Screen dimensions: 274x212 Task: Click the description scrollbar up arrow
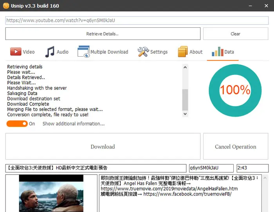click(x=265, y=178)
